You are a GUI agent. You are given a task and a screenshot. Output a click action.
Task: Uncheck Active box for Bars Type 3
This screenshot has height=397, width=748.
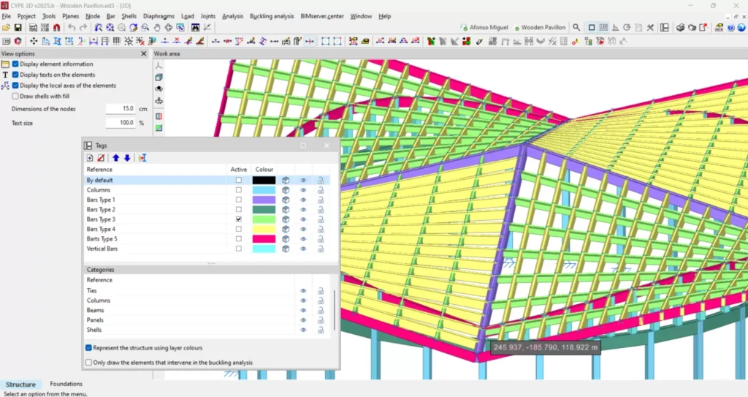(239, 219)
